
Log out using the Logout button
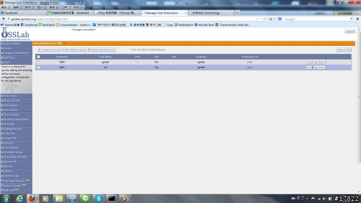[350, 31]
